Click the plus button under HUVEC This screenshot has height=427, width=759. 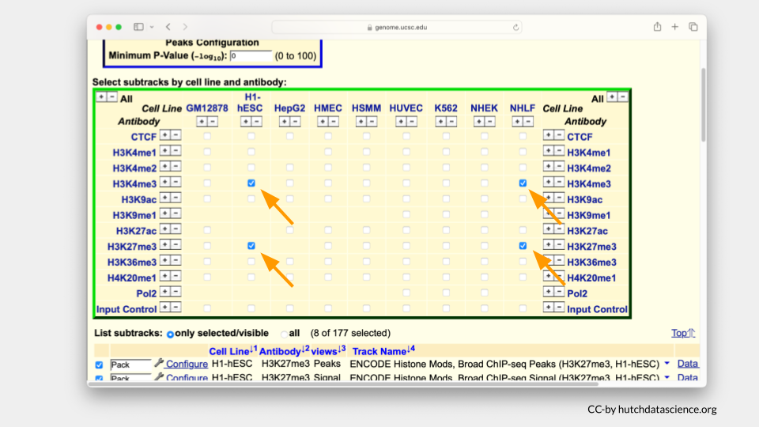[x=401, y=122]
